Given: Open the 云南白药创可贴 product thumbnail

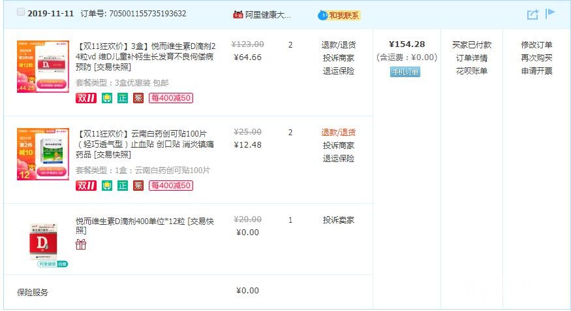Looking at the screenshot, I should [x=43, y=154].
